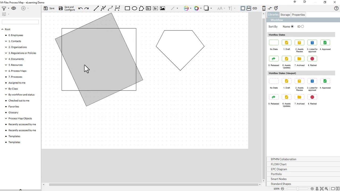Click the zoom out minus button

tap(282, 189)
